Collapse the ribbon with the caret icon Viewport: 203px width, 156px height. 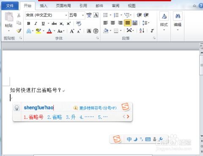click(x=195, y=6)
